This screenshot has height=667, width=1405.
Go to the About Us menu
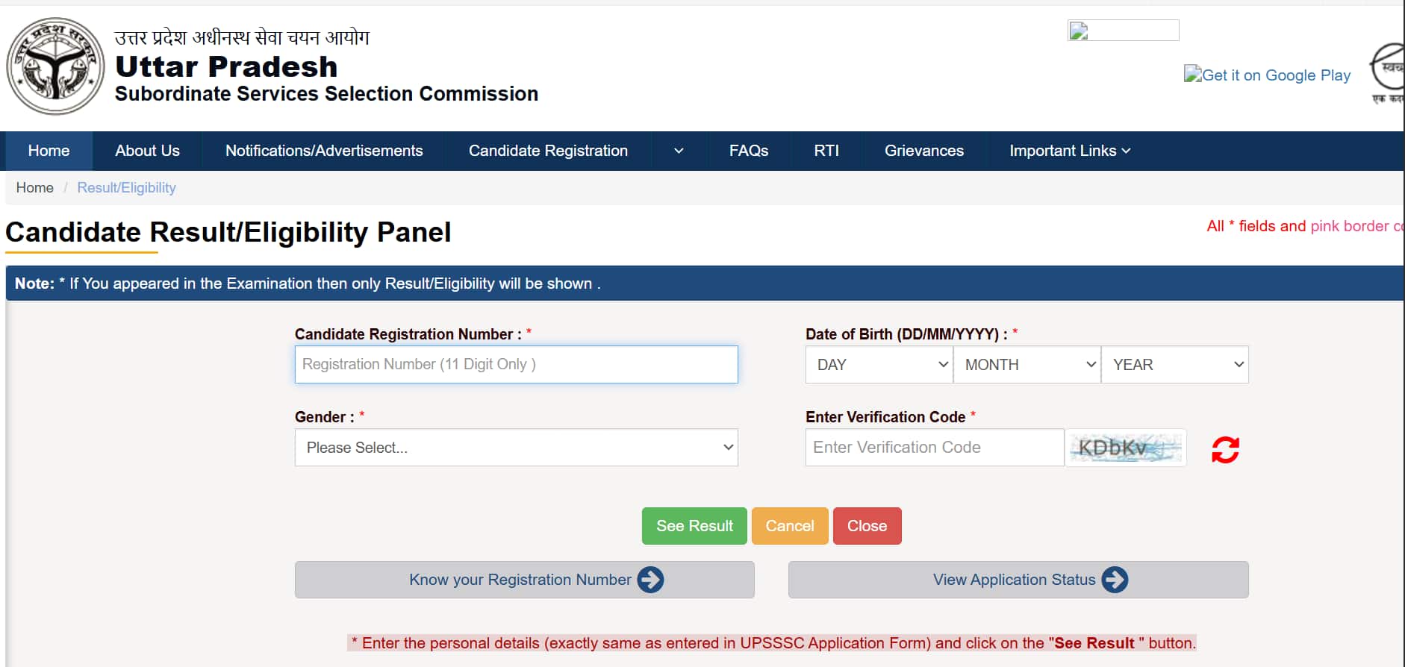point(146,151)
